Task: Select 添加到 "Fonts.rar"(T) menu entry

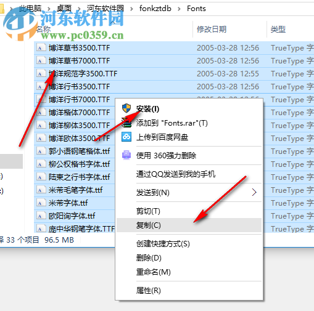Action: [171, 123]
